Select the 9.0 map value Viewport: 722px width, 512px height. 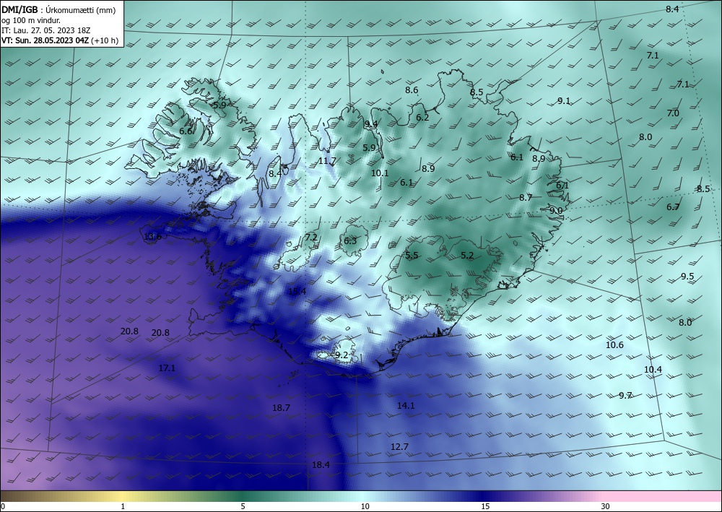[556, 210]
